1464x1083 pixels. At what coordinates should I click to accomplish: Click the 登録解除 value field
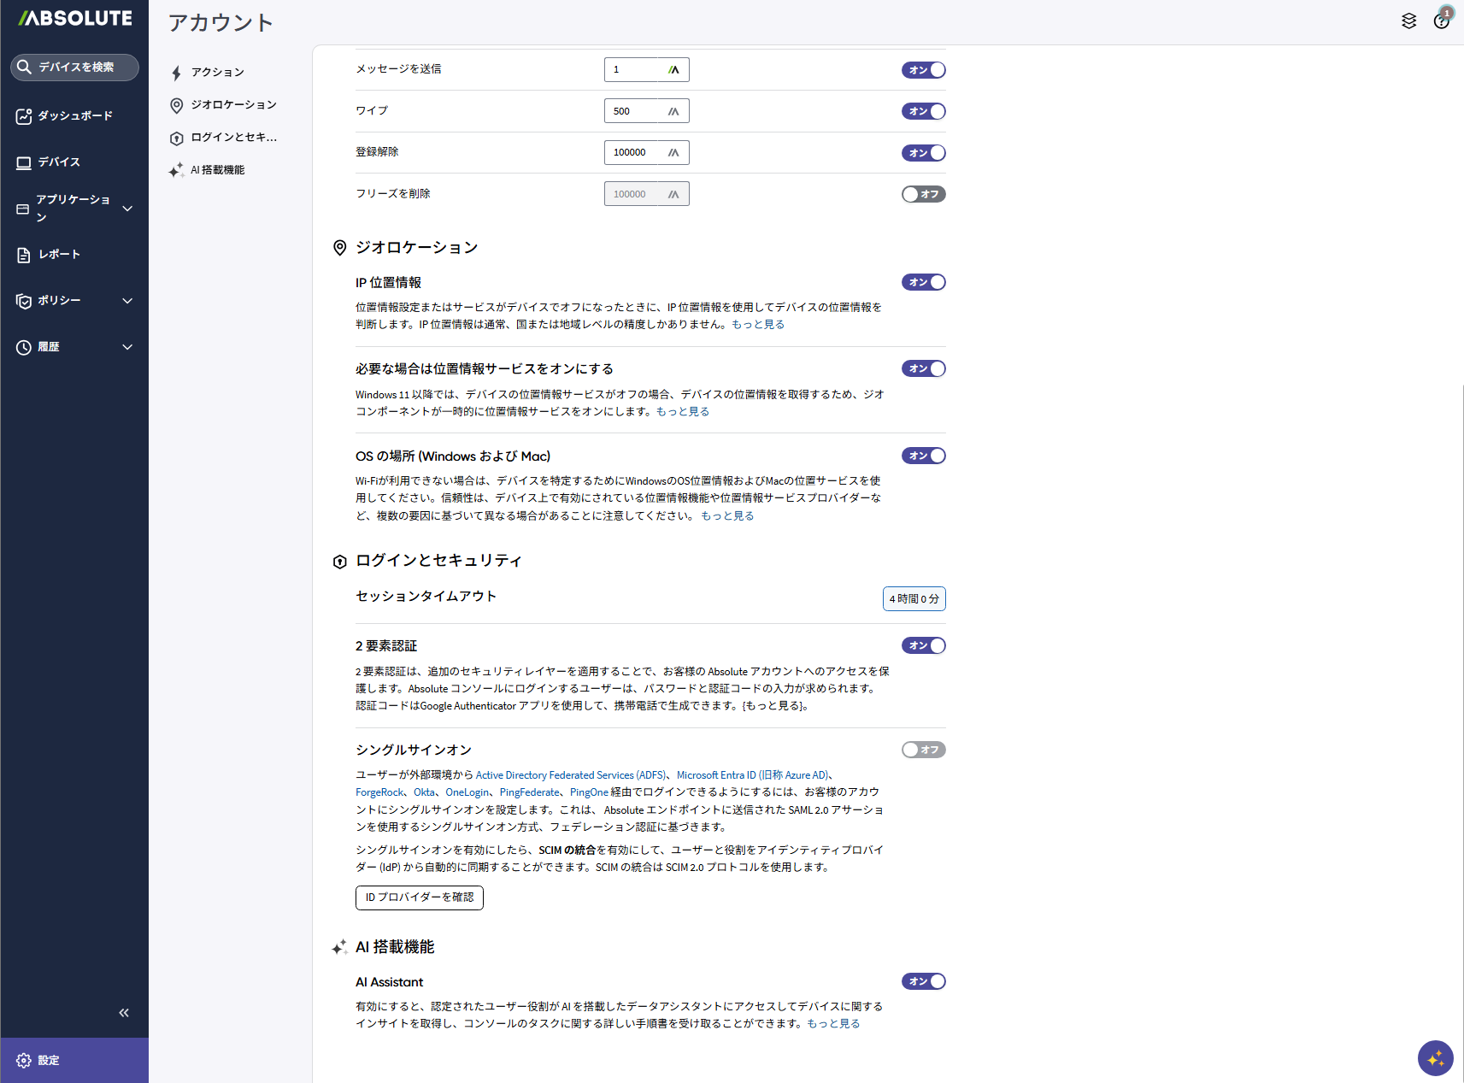click(x=646, y=153)
